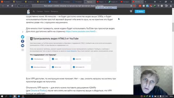Image resolution: width=174 pixels, height=98 pixels.
Task: Switch to the 4K VID tab
Action: pyautogui.click(x=137, y=2)
